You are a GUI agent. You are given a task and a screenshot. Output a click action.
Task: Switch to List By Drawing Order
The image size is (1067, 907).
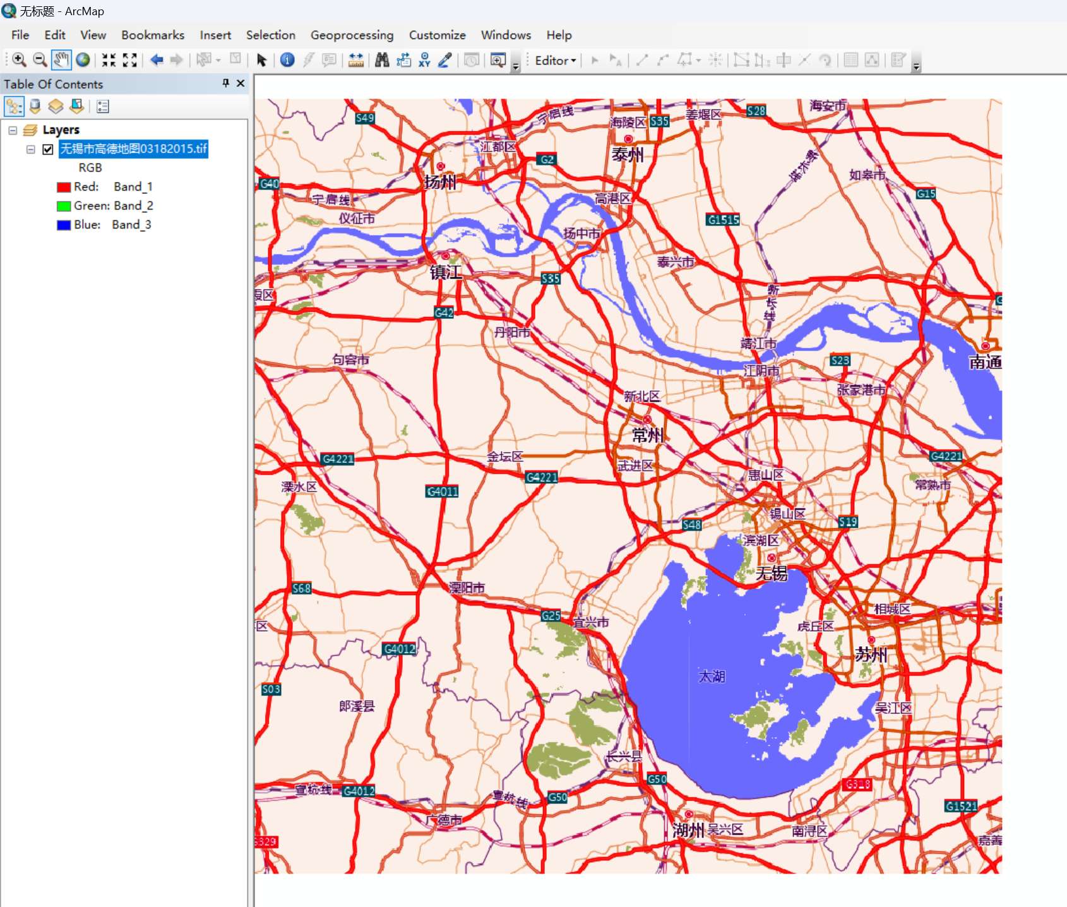[x=14, y=106]
